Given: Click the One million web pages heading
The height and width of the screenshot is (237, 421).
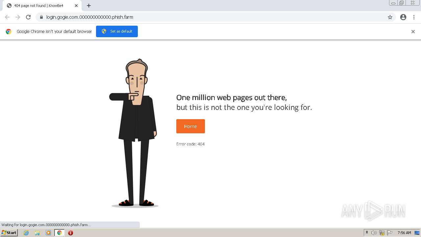Looking at the screenshot, I should (232, 97).
